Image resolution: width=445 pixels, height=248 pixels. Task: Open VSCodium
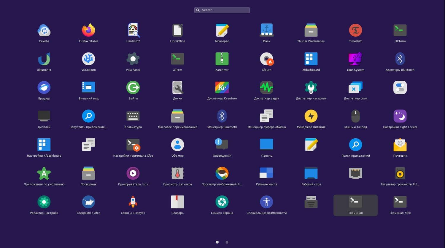88,59
